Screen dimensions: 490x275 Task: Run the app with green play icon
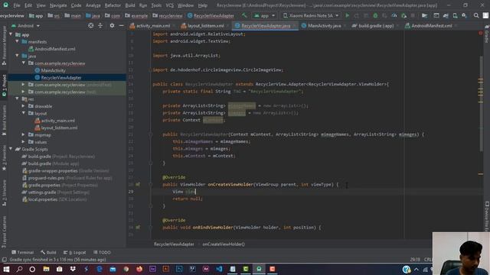[347, 15]
